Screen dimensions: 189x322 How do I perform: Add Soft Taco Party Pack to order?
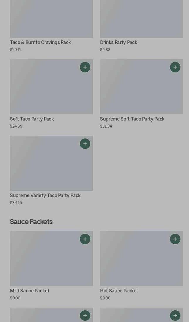(x=85, y=67)
